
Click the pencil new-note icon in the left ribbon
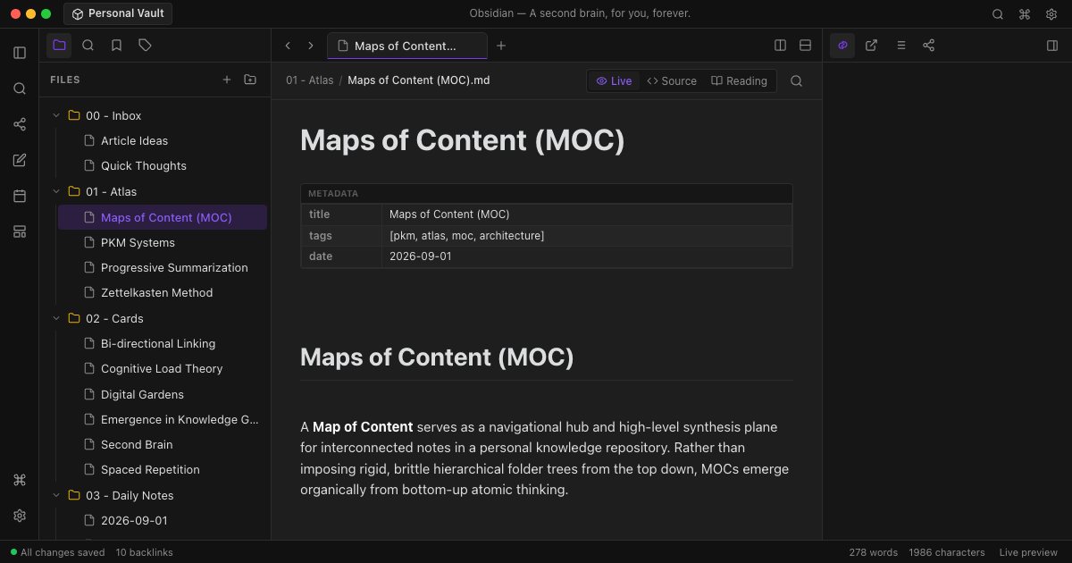click(x=20, y=160)
